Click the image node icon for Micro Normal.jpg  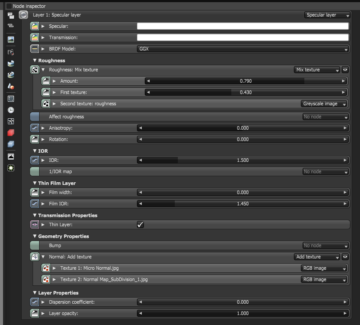[46, 268]
